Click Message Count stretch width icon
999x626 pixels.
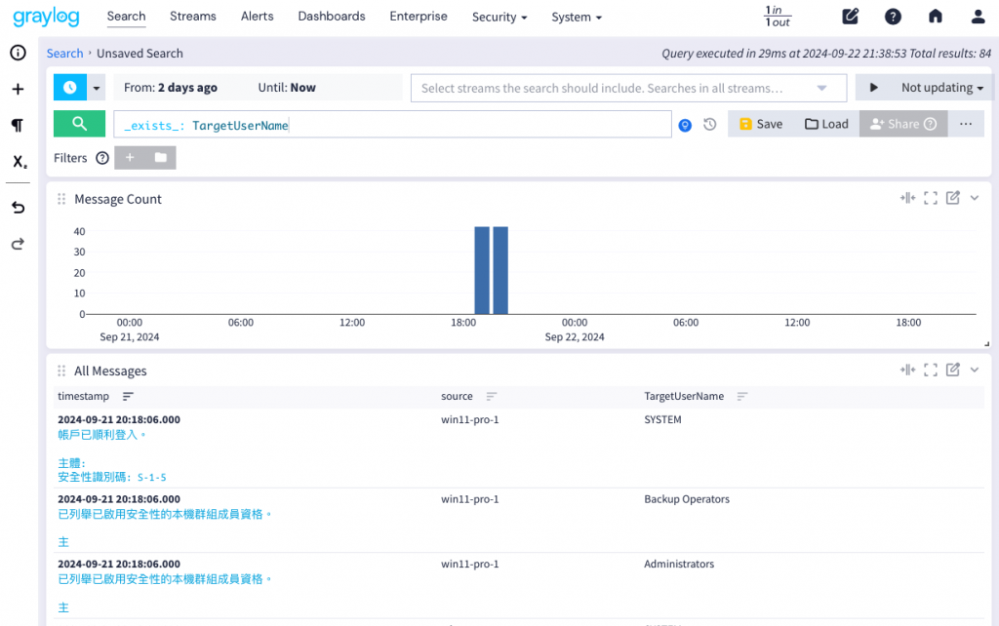[x=907, y=198]
